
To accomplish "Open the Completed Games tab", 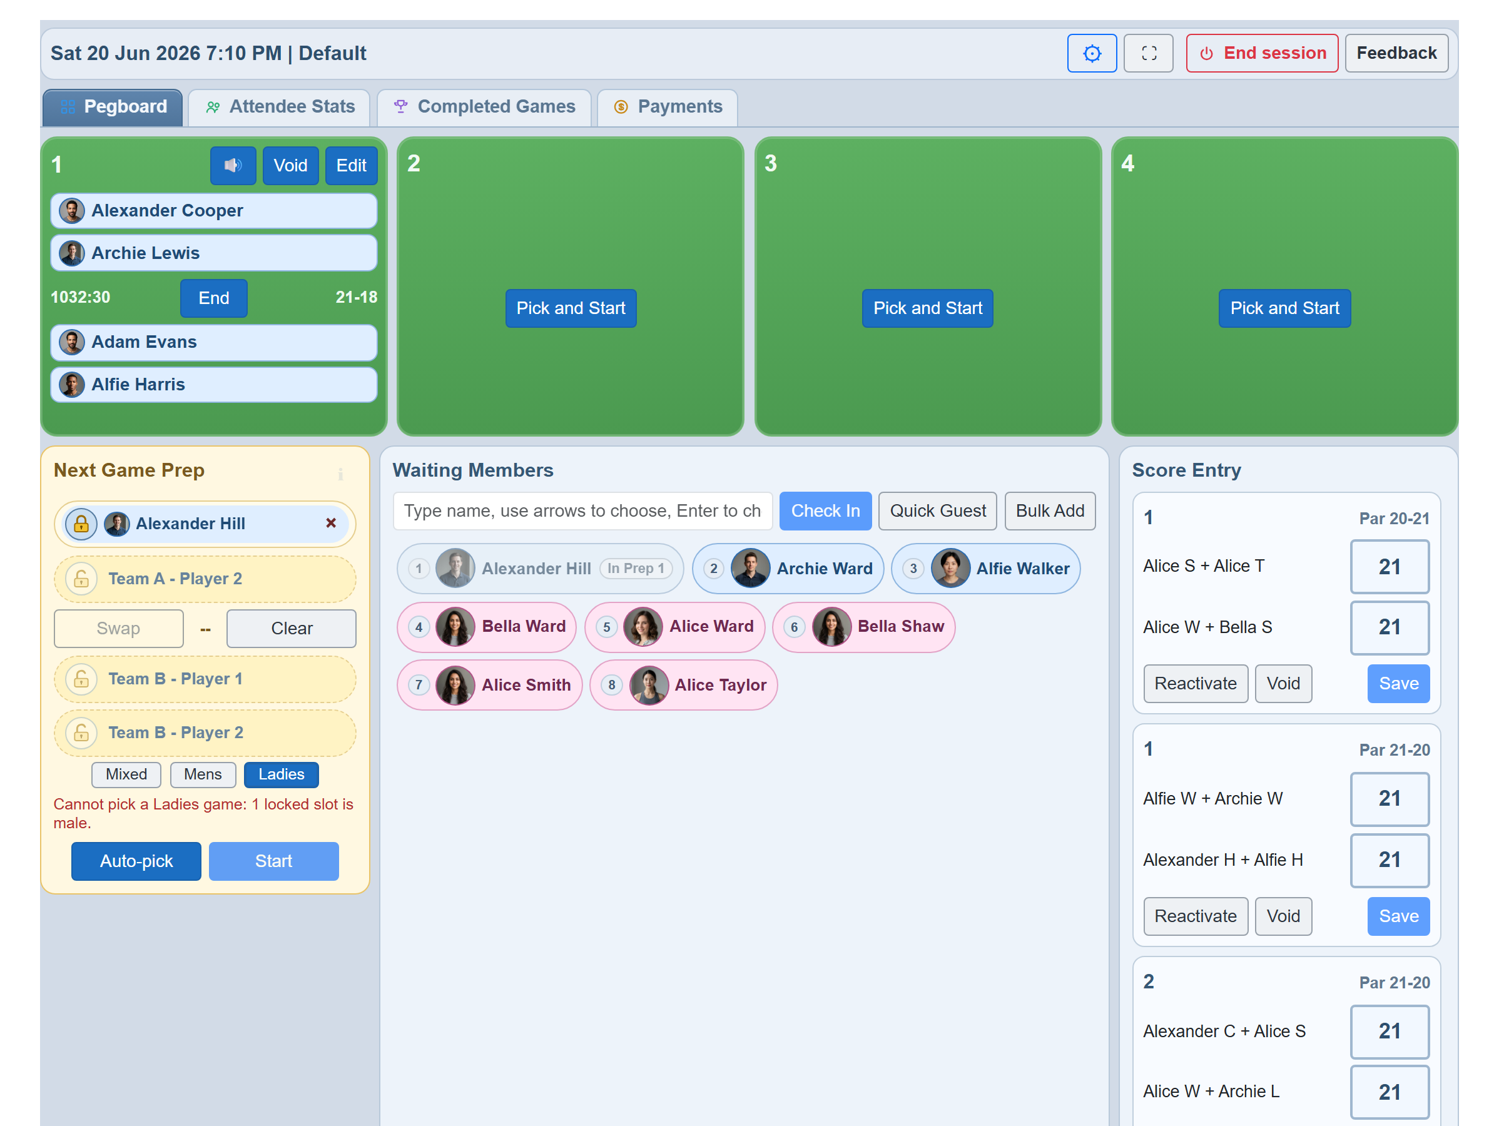I will 484,107.
